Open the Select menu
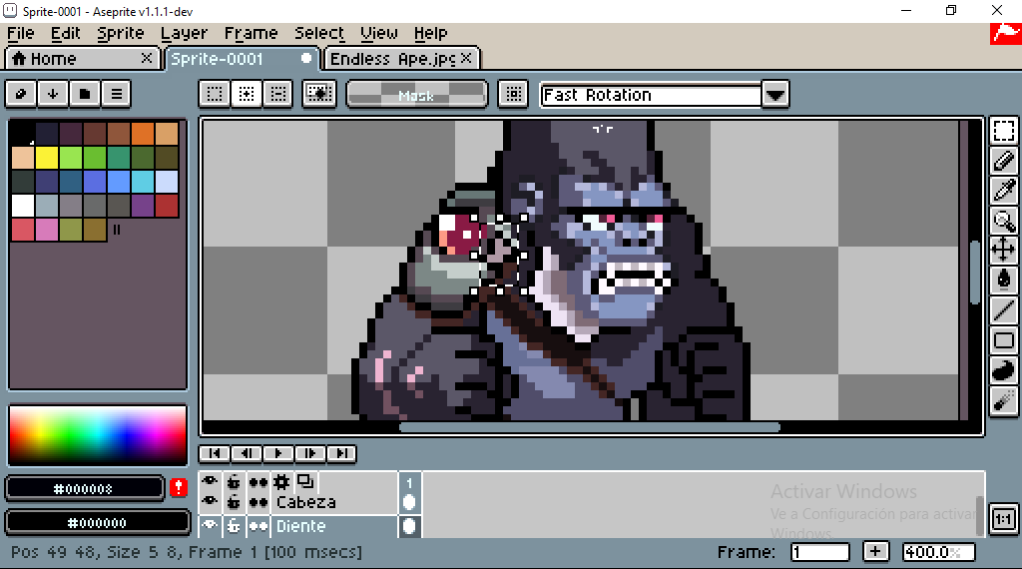1022x569 pixels. [x=319, y=33]
